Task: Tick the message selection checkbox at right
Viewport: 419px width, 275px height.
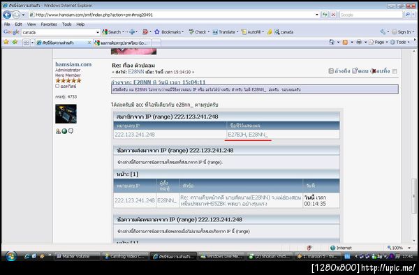Action: (x=395, y=71)
